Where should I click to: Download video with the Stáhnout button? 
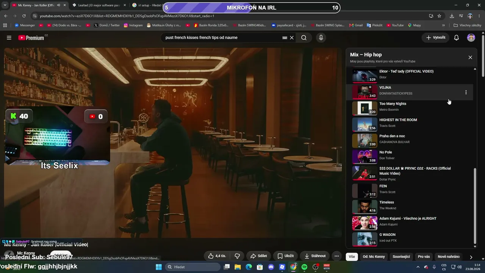(315, 256)
